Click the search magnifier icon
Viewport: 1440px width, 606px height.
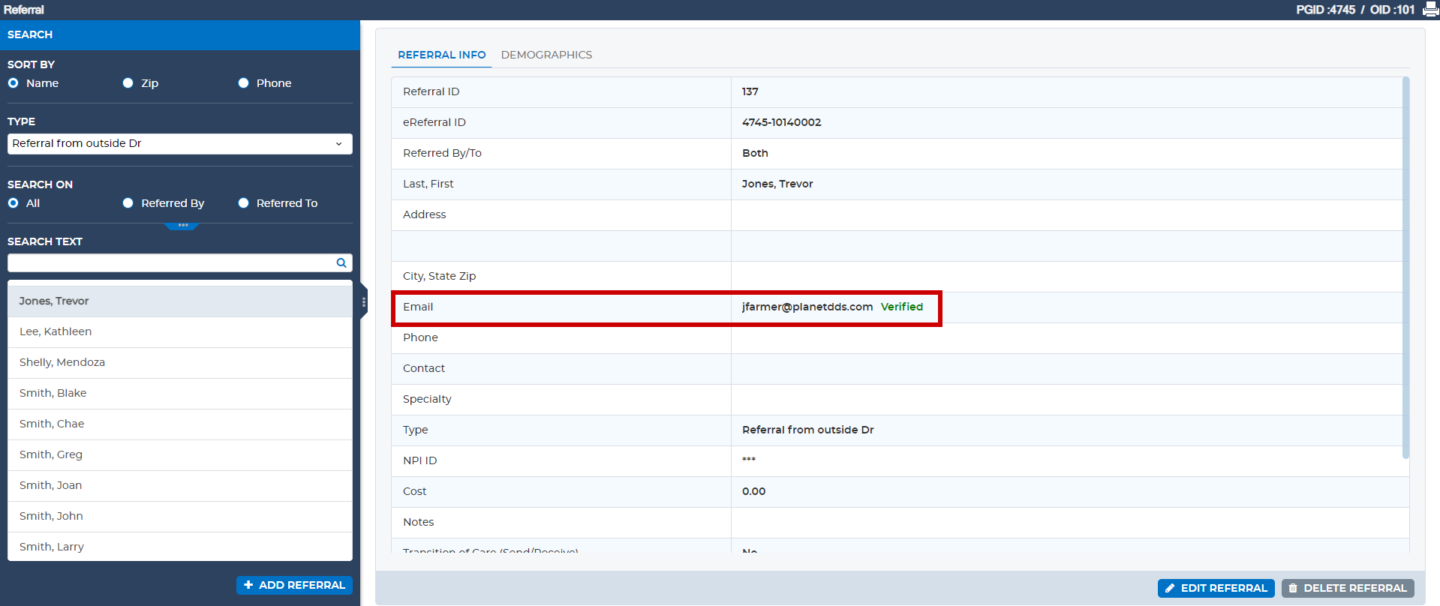pos(341,262)
